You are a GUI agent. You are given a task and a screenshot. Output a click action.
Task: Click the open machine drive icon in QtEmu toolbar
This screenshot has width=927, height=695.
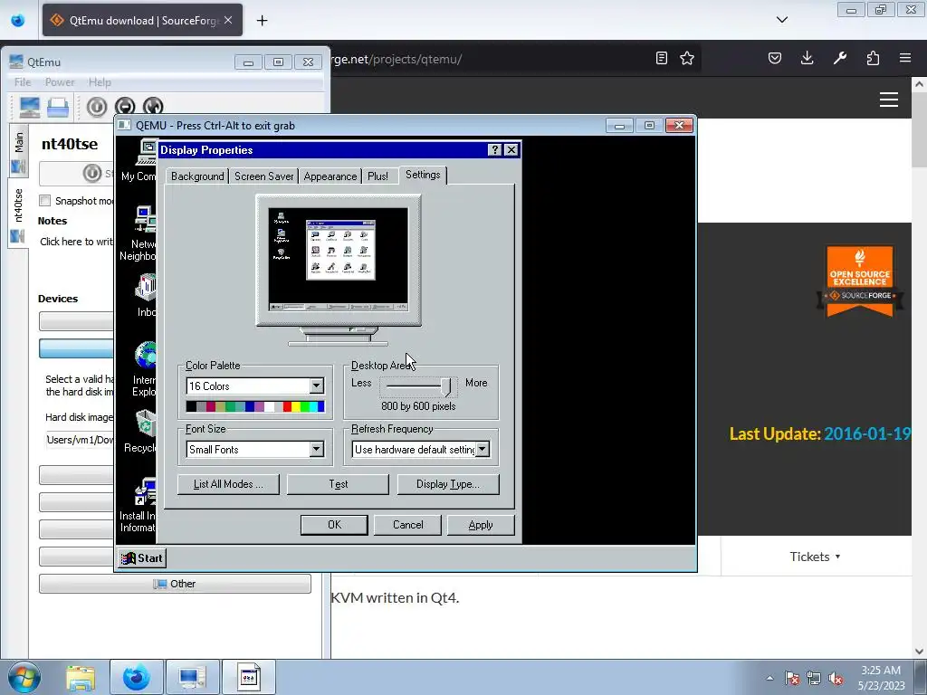pos(58,107)
